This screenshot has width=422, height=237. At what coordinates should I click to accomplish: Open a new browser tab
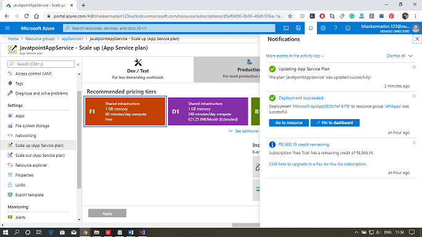pyautogui.click(x=83, y=5)
